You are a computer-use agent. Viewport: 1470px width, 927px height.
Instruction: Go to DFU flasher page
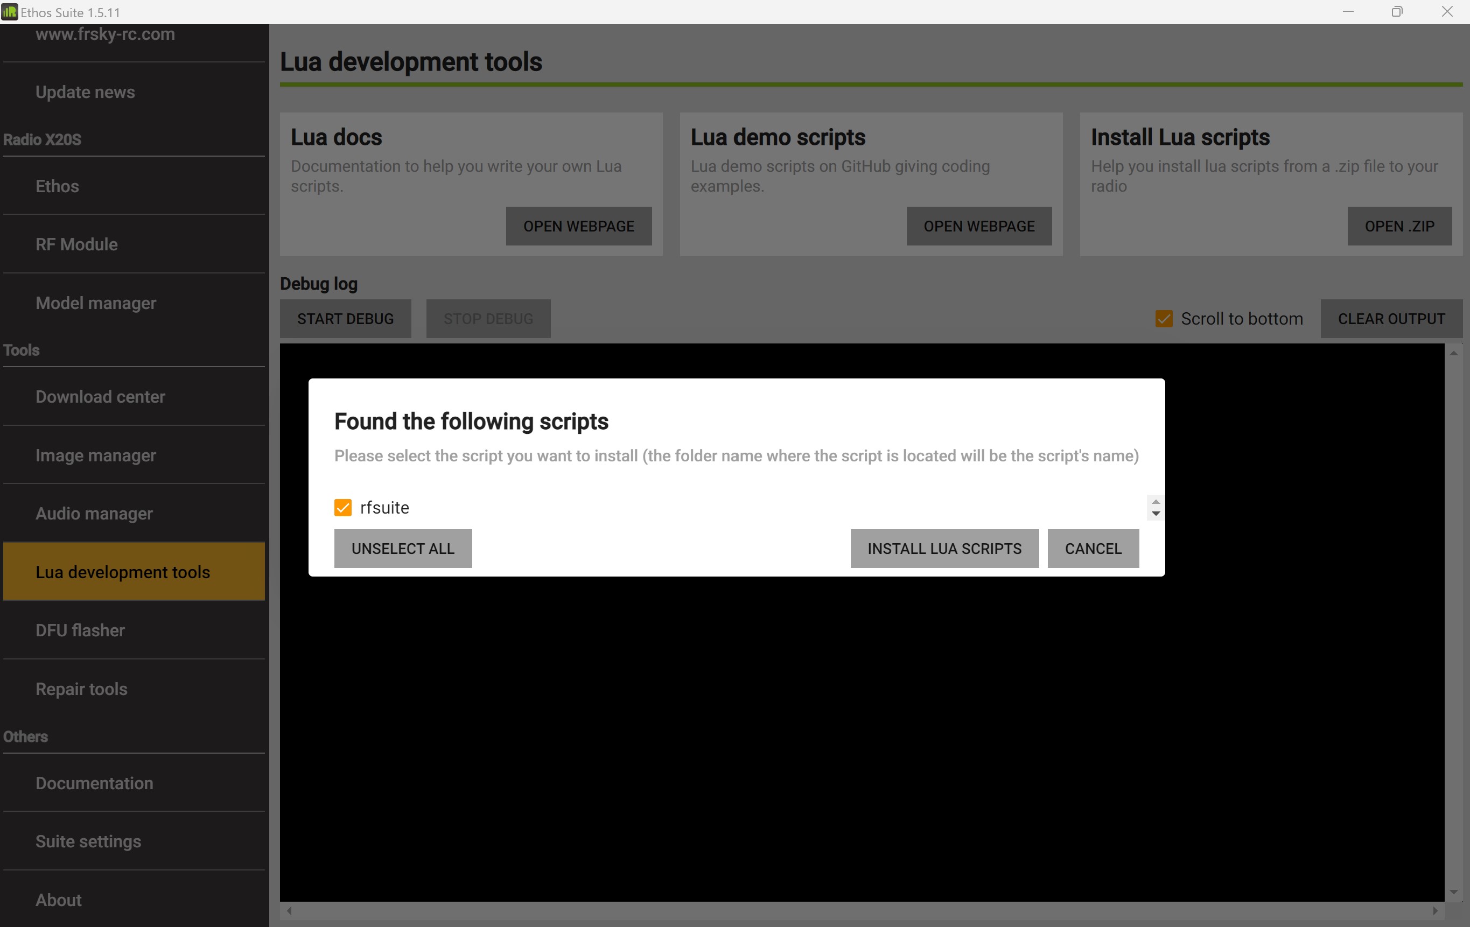pos(80,630)
